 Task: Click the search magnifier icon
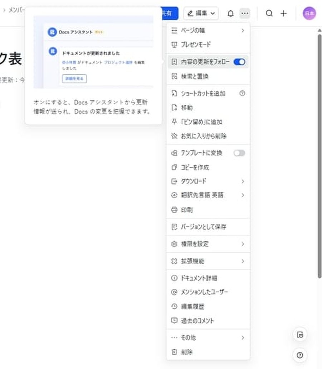point(269,13)
